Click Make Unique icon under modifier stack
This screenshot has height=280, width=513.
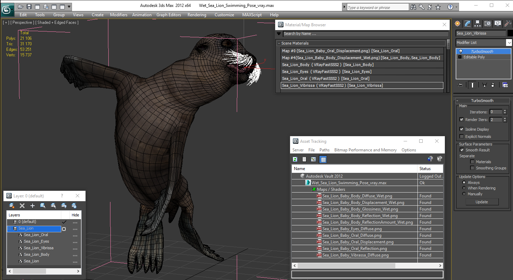click(x=484, y=85)
